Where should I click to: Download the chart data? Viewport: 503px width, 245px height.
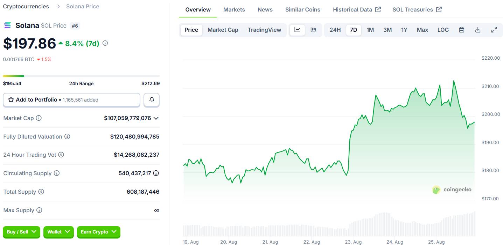pos(478,30)
